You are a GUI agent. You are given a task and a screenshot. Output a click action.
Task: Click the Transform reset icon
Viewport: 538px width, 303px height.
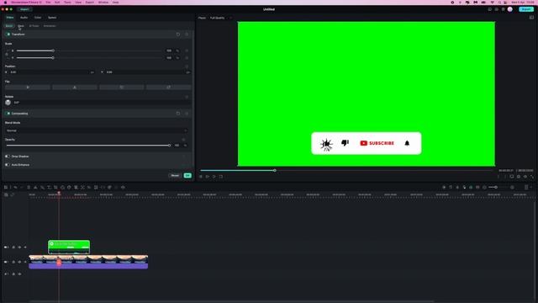point(177,35)
